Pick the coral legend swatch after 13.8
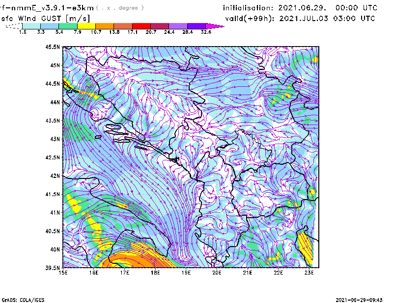Screen dimensions: 393x303 click(123, 26)
